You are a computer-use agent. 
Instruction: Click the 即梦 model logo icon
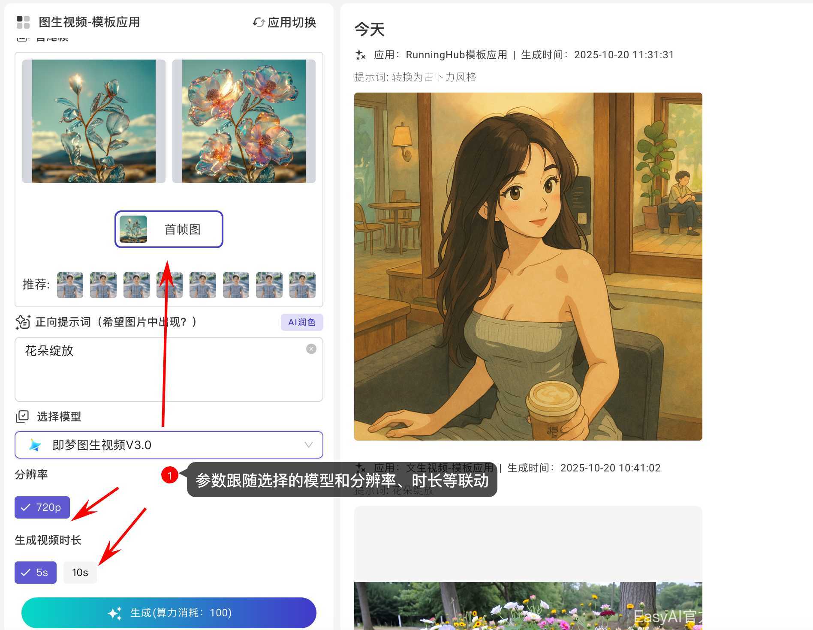click(35, 445)
